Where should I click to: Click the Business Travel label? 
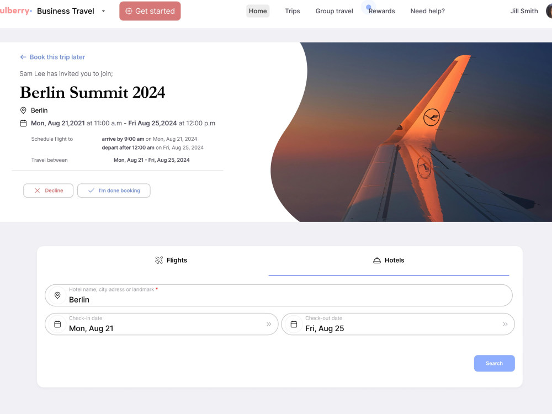click(x=66, y=11)
